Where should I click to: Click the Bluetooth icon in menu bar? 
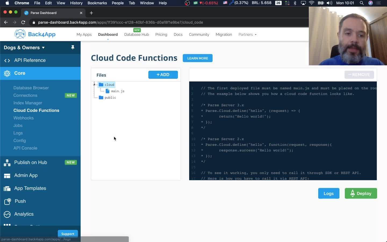click(x=295, y=3)
